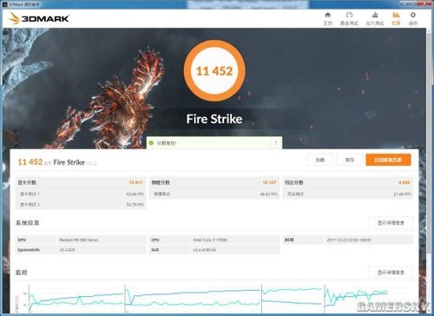Image resolution: width=434 pixels, height=316 pixels.
Task: Click the 保存 (Save) button
Action: pos(350,160)
